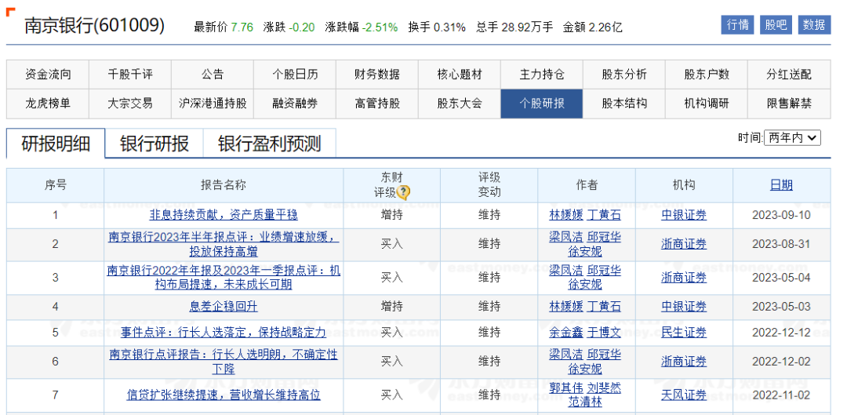This screenshot has height=415, width=847.
Task: Open the 2022年年报及2023年一季报点评 report
Action: point(224,277)
